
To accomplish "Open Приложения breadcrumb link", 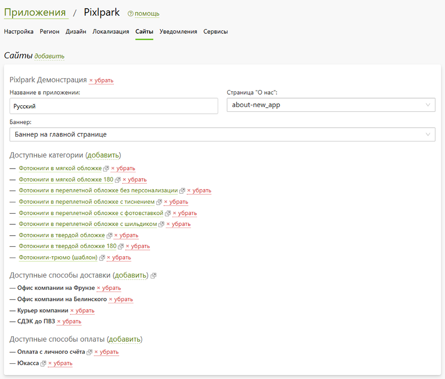I will (x=35, y=12).
